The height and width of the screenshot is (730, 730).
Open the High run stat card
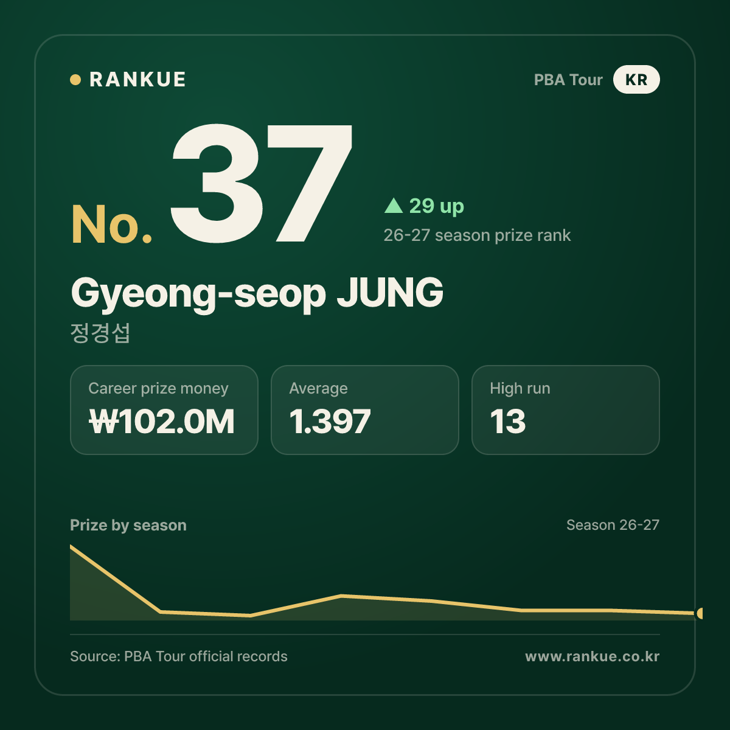(x=566, y=410)
